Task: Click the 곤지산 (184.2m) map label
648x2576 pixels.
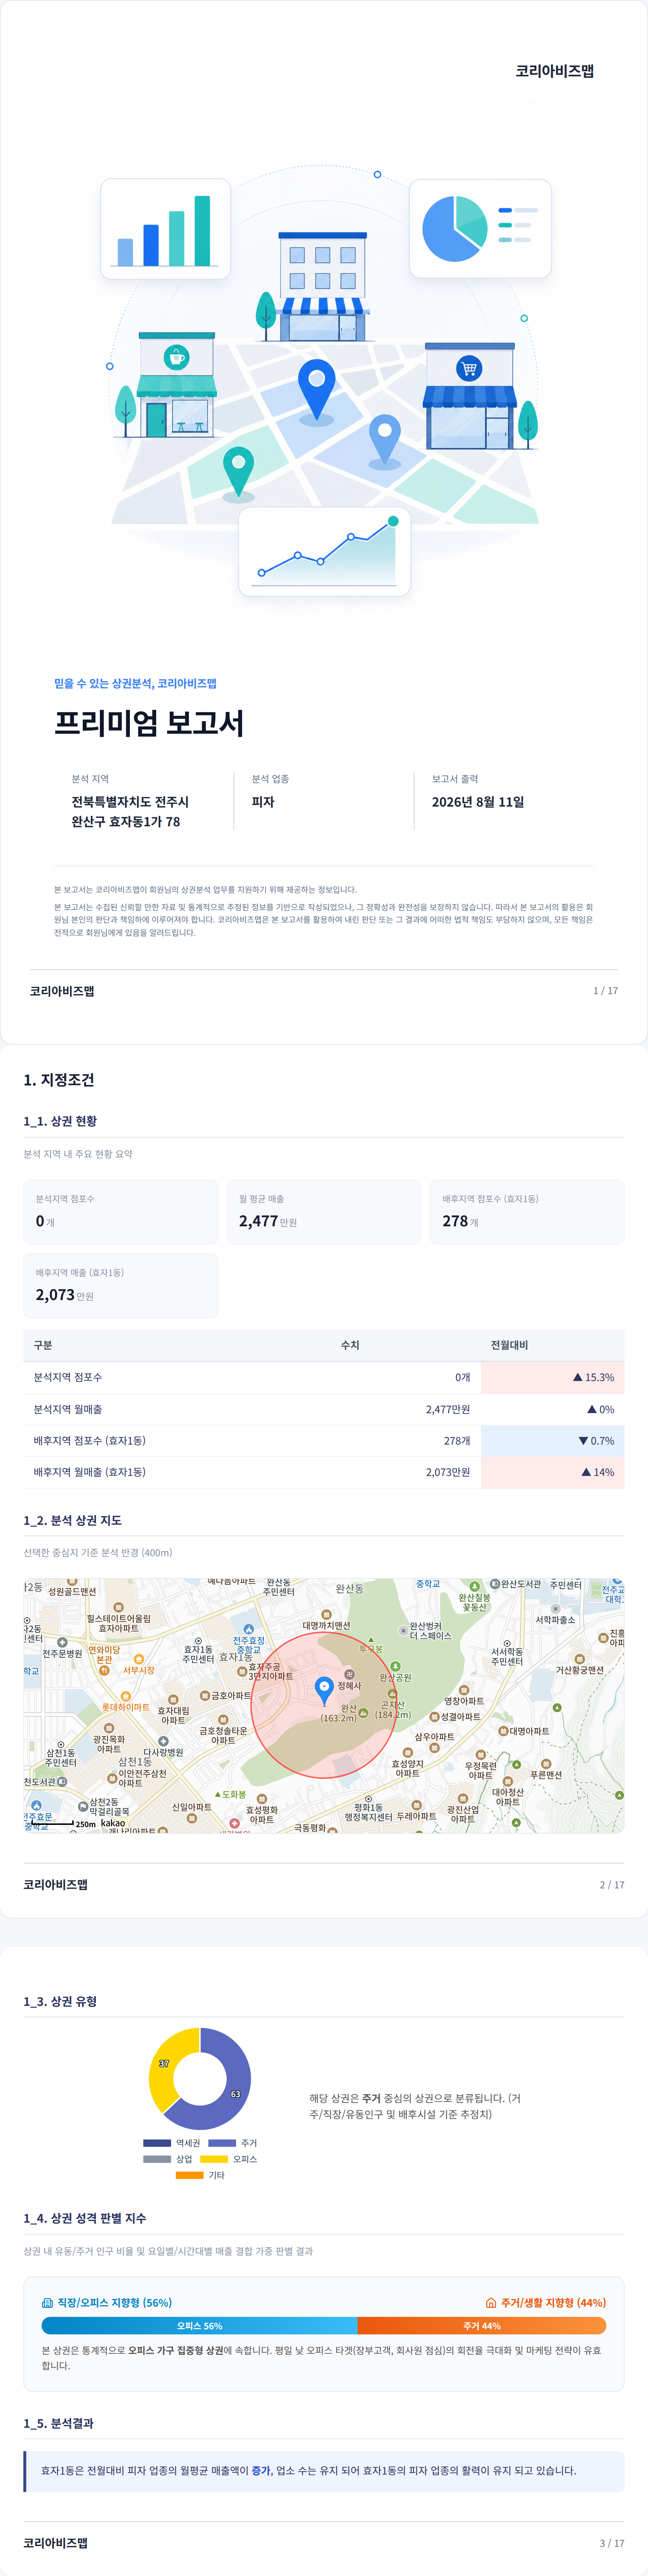Action: [393, 1709]
